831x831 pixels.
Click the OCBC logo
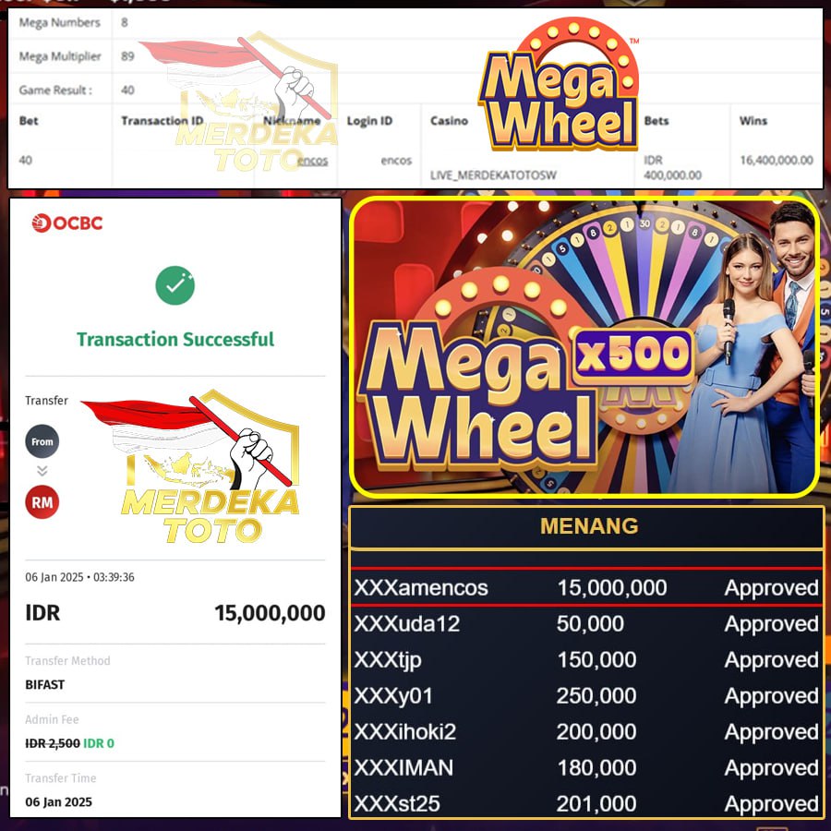66,223
